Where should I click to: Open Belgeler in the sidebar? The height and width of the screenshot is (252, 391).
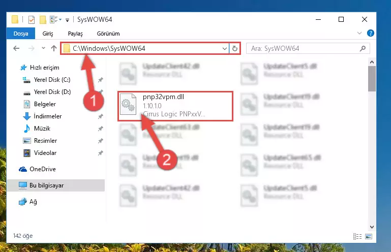click(39, 104)
